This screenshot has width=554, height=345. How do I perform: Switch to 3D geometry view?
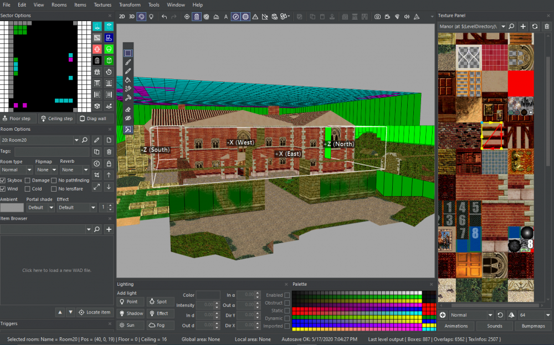click(131, 17)
